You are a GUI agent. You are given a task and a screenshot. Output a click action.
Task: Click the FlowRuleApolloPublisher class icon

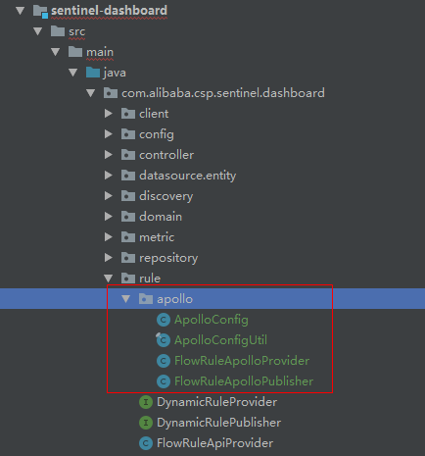coord(164,381)
